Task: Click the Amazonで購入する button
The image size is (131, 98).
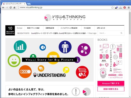Action: [x=111, y=83]
